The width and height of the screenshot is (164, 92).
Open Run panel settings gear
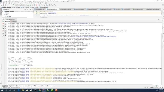pyautogui.click(x=159, y=19)
